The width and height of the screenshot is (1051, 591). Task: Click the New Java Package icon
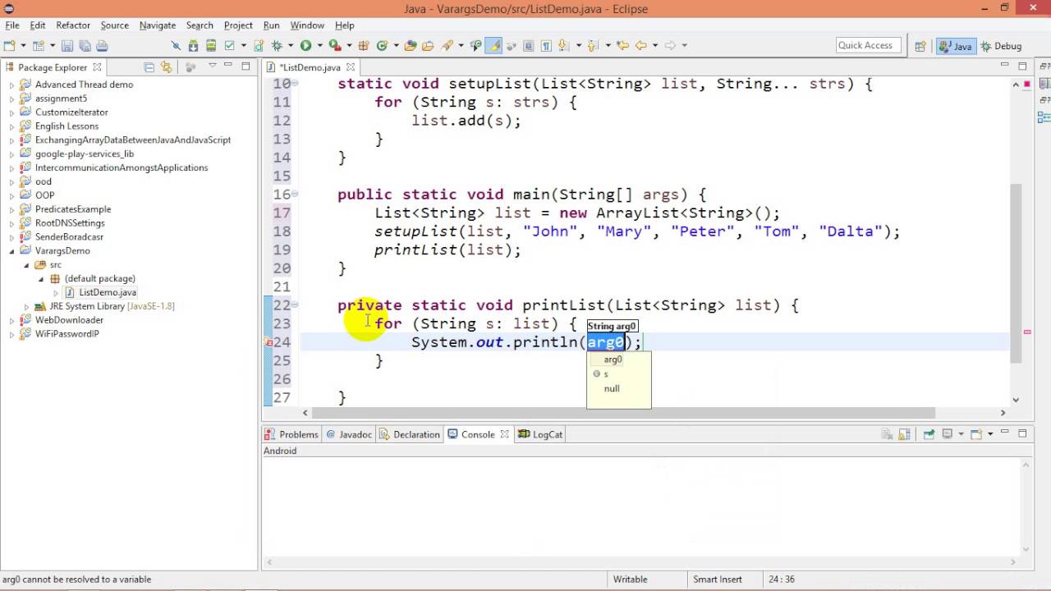(x=362, y=46)
